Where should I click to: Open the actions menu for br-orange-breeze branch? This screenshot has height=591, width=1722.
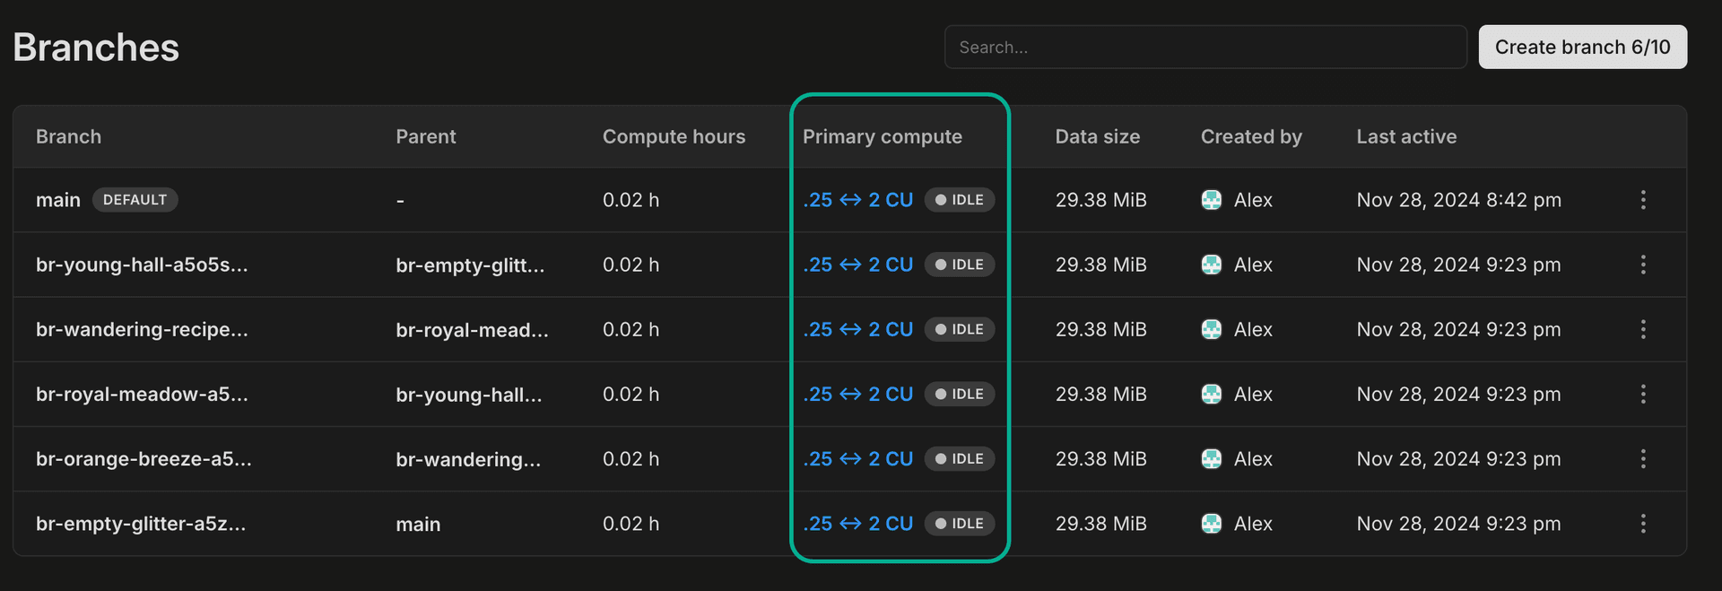pos(1642,459)
